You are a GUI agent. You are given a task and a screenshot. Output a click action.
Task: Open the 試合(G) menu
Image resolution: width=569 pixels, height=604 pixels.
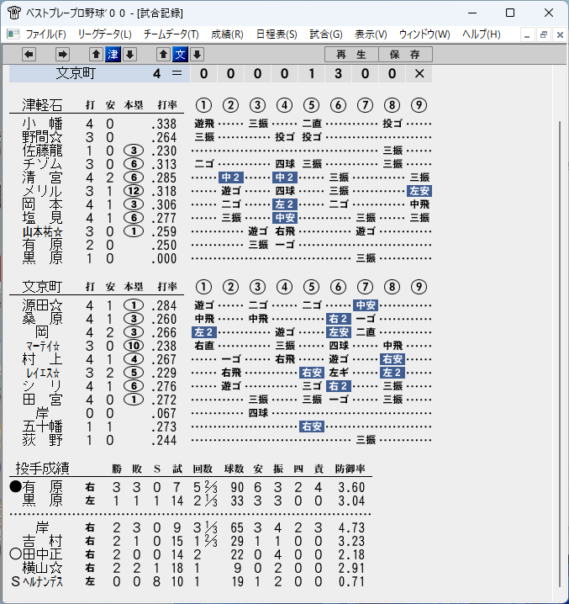click(x=326, y=34)
